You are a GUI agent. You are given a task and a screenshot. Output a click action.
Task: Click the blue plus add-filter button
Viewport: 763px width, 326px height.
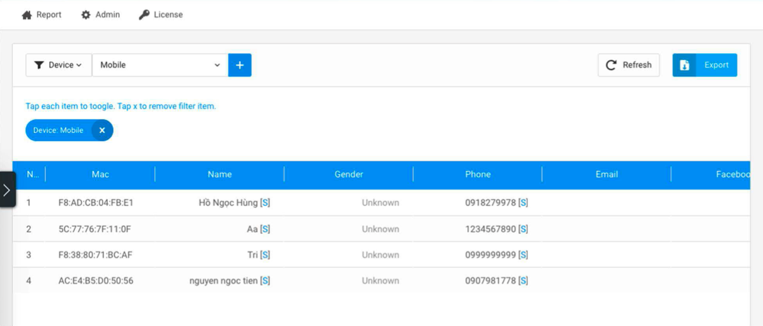(240, 65)
